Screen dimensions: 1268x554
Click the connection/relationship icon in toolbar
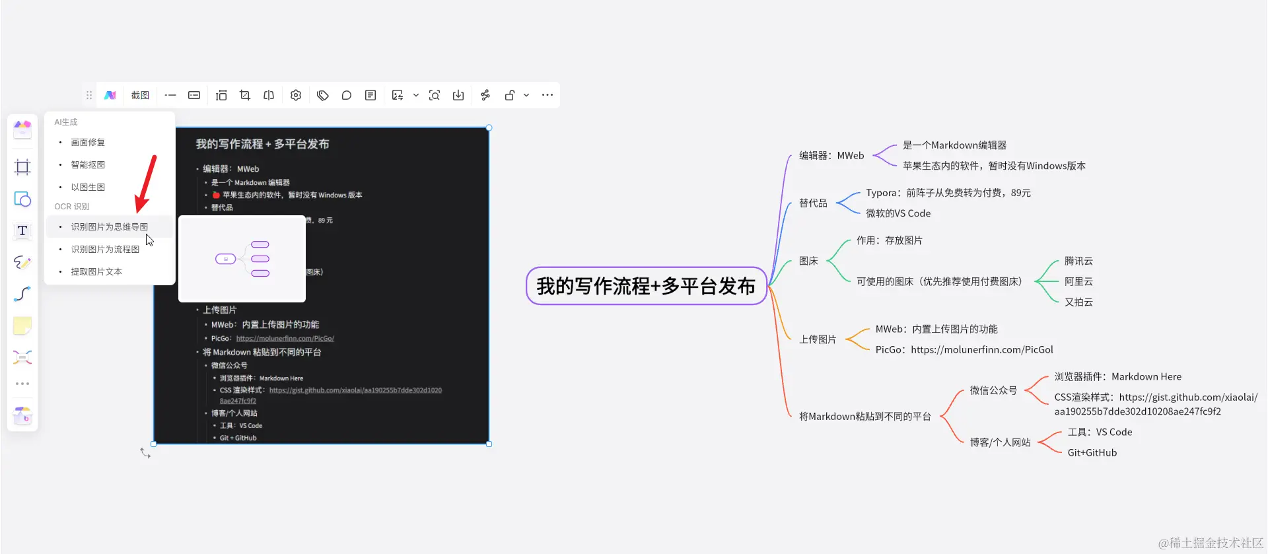[485, 95]
